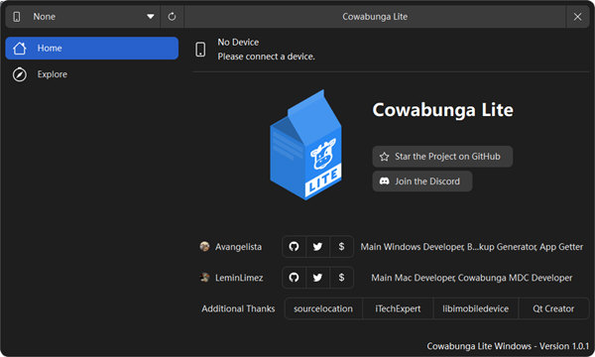Click the "Additional Thanks" label
Viewport: 595px width, 357px height.
(238, 308)
